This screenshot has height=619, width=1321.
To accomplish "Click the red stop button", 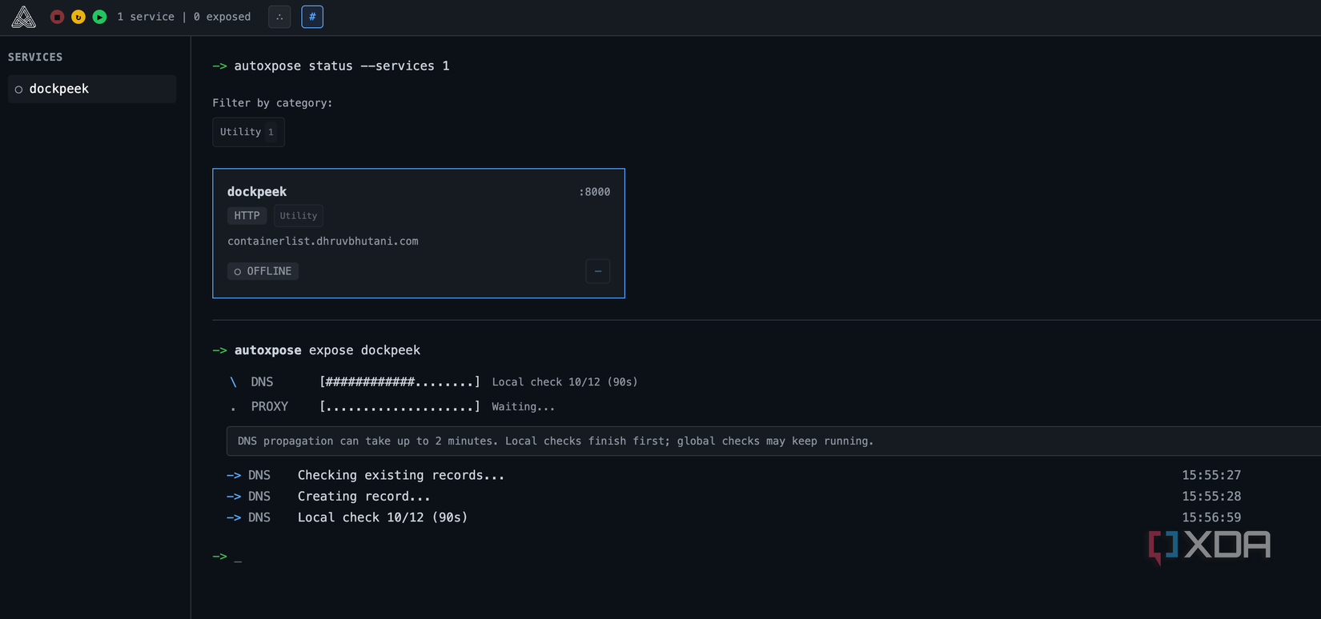I will point(57,17).
